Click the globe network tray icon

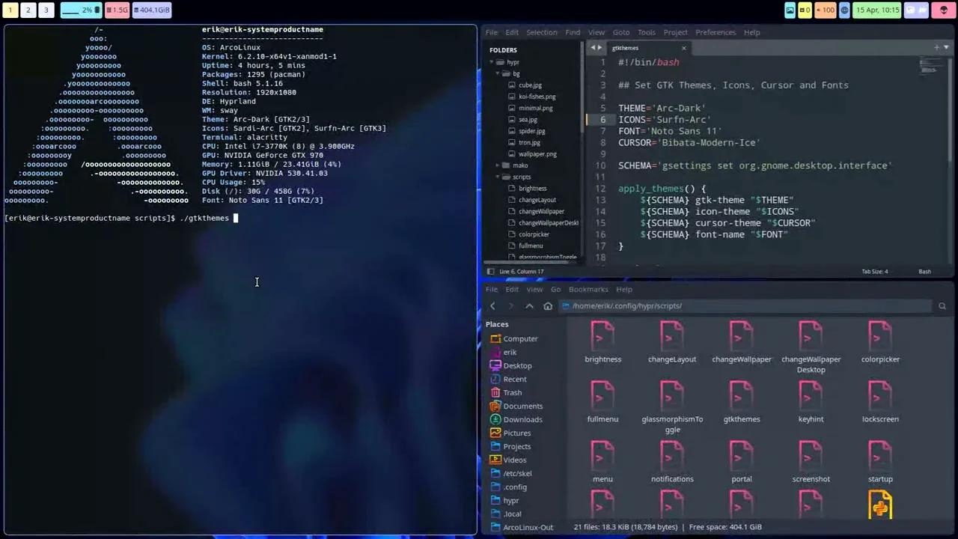tap(844, 10)
